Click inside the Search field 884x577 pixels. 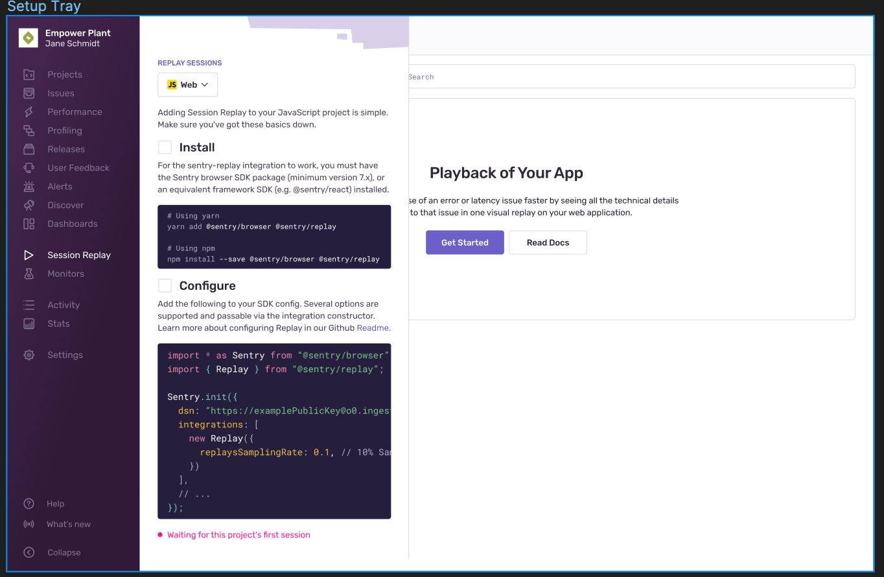(x=629, y=77)
